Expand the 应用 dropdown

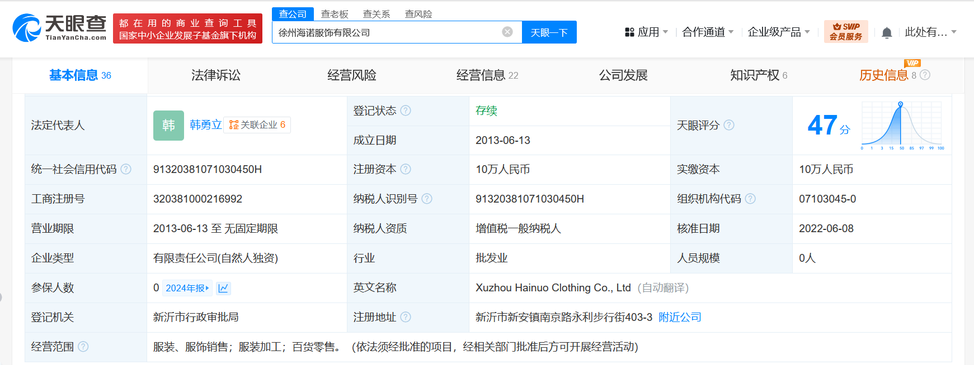[646, 32]
